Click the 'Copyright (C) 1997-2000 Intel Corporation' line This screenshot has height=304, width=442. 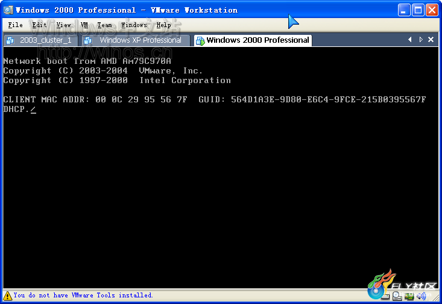117,81
